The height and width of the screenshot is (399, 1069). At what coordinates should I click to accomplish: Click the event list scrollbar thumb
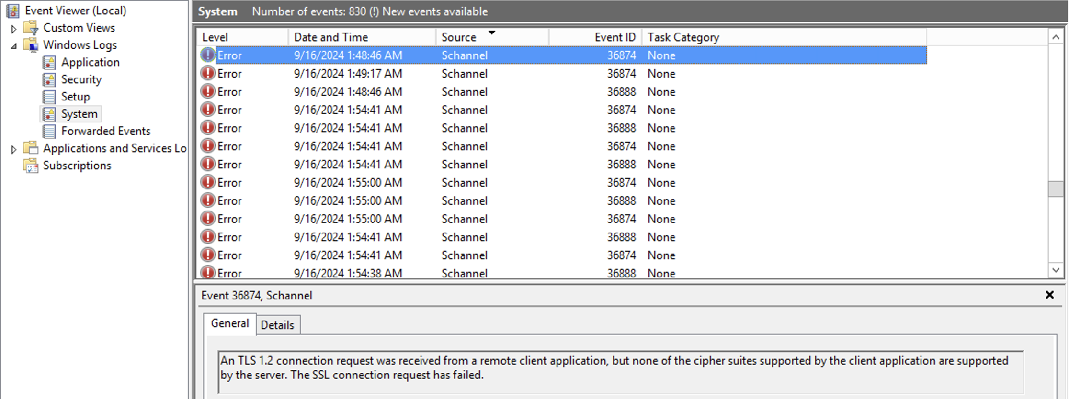[1056, 188]
